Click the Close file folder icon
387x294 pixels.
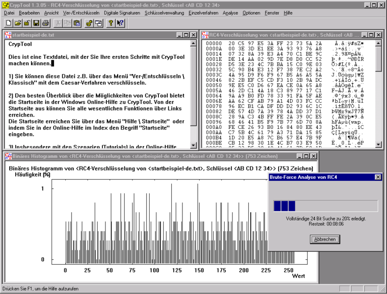[x=27, y=23]
